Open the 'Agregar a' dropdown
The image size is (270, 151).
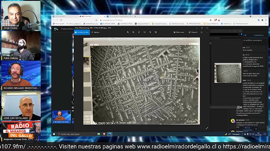point(96,32)
